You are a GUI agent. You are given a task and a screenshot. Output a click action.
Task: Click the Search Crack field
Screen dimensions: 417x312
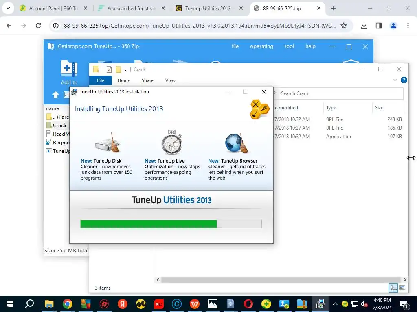coord(338,93)
